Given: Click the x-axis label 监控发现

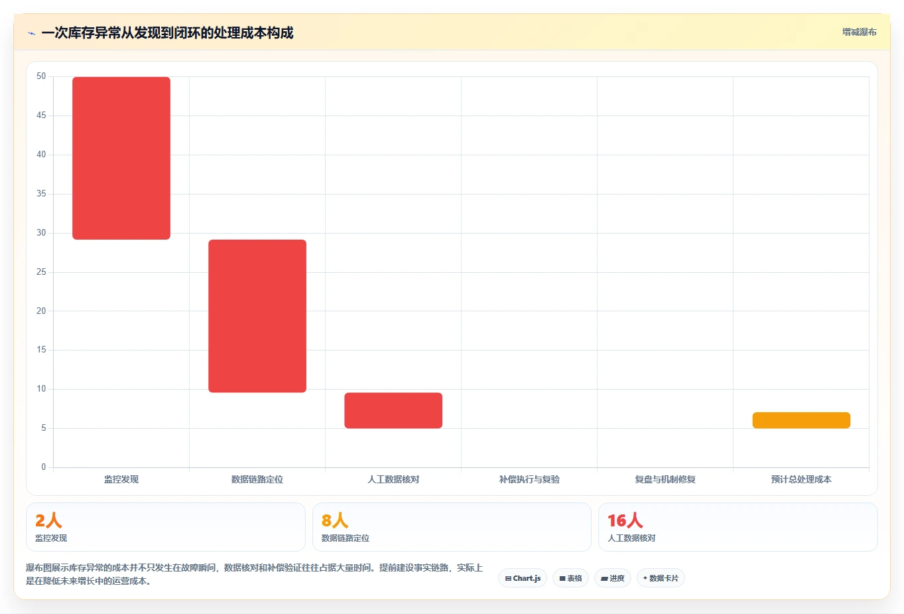Looking at the screenshot, I should tap(121, 479).
